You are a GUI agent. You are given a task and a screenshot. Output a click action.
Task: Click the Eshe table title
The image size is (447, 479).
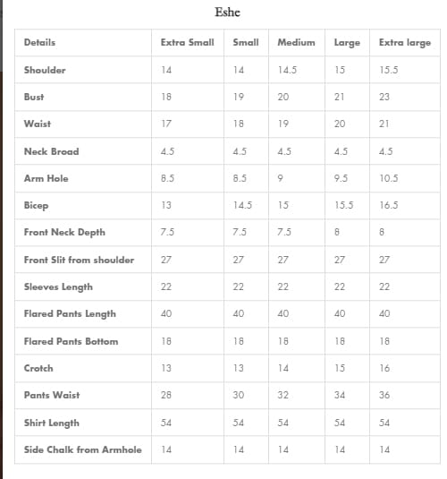[227, 13]
